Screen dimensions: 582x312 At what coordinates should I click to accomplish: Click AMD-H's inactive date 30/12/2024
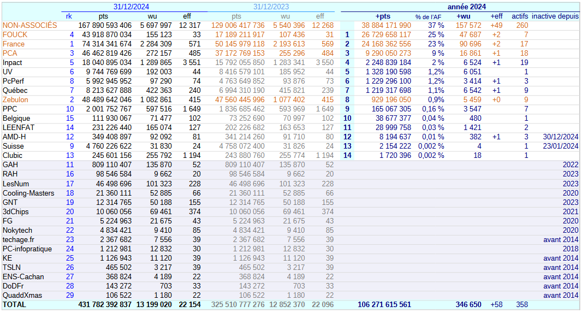561,137
